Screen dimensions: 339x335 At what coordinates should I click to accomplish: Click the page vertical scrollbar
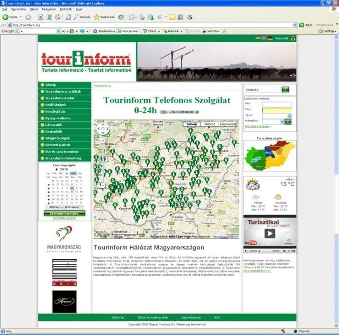pos(336,181)
